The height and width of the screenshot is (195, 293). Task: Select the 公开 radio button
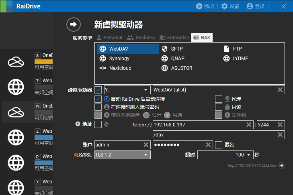coord(146,115)
